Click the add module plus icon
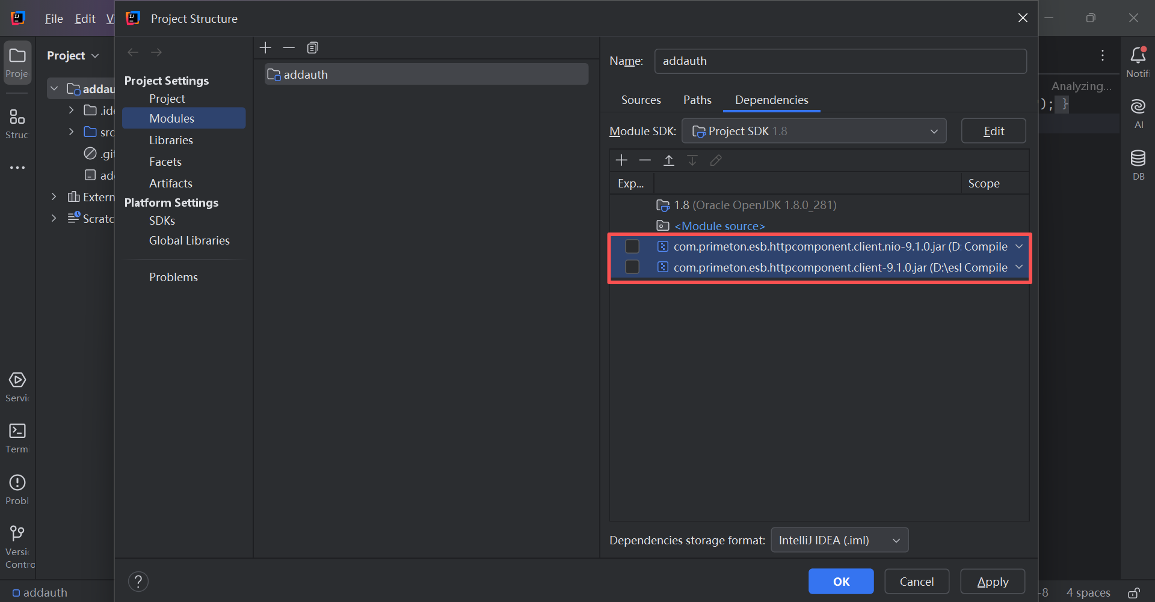Viewport: 1155px width, 602px height. pos(265,48)
